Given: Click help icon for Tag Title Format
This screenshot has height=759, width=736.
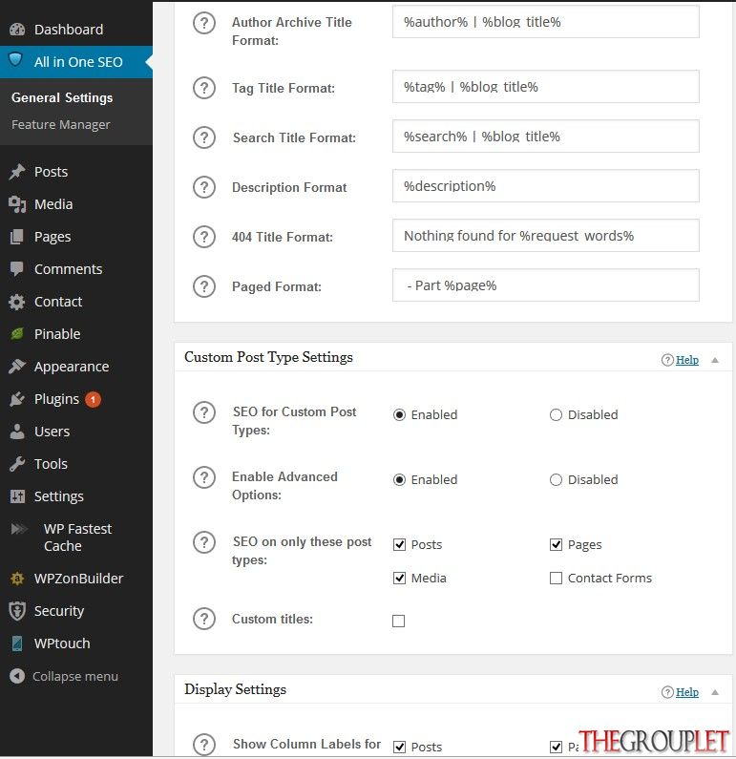Looking at the screenshot, I should click(204, 88).
